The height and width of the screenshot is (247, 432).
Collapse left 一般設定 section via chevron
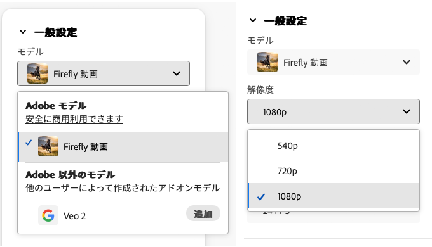(x=23, y=32)
